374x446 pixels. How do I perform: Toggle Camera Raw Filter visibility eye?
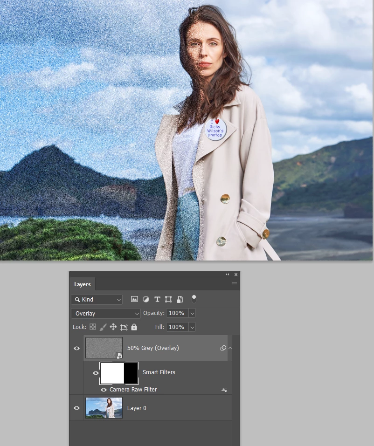pos(104,390)
